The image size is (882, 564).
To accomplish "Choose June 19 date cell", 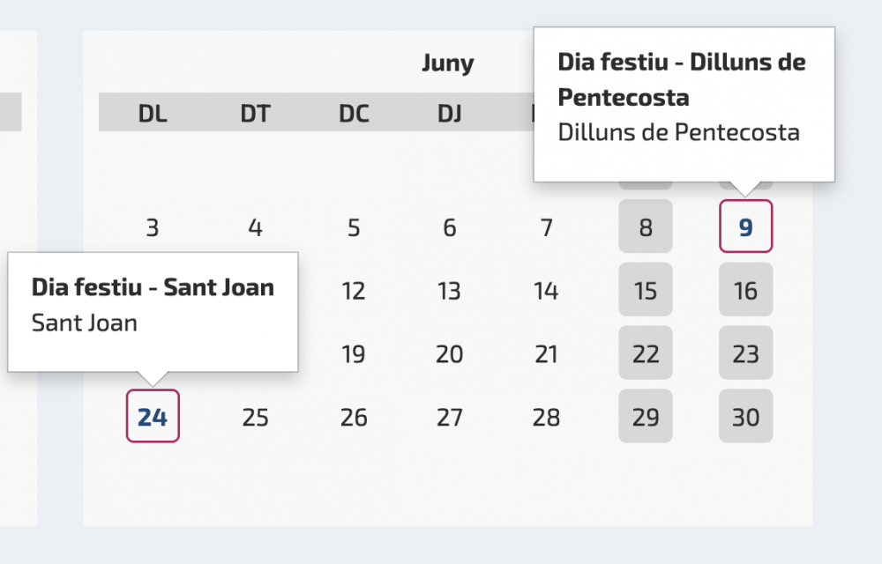I will pos(354,353).
